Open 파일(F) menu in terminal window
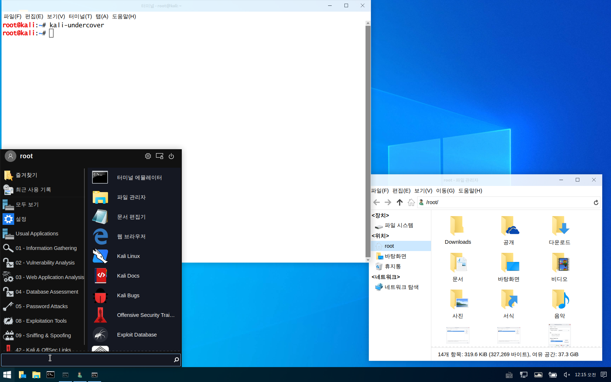The height and width of the screenshot is (382, 611). (12, 16)
